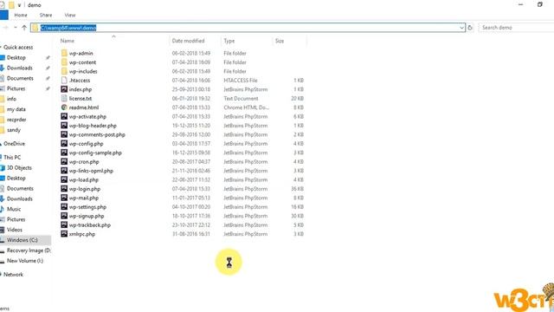Click the wp-activate.php file icon
Screen dimensions: 554x312
(64, 116)
